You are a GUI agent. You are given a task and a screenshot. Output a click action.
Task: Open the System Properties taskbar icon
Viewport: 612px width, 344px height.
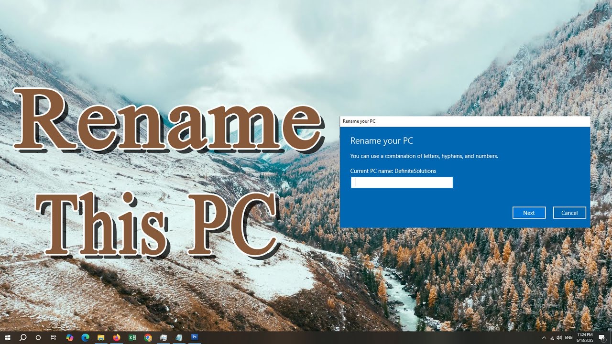[x=164, y=337]
